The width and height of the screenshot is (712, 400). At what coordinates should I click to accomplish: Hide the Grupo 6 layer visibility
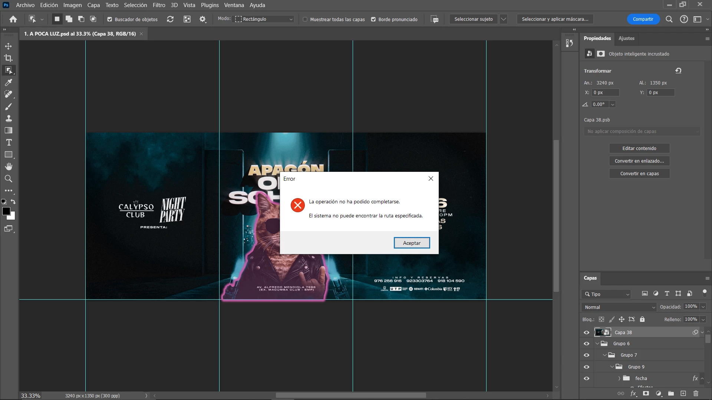586,344
